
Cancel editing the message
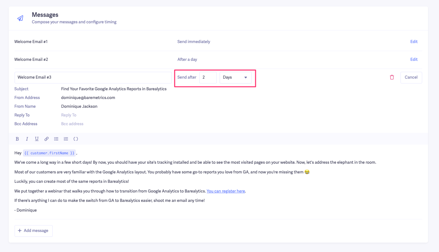tap(411, 78)
